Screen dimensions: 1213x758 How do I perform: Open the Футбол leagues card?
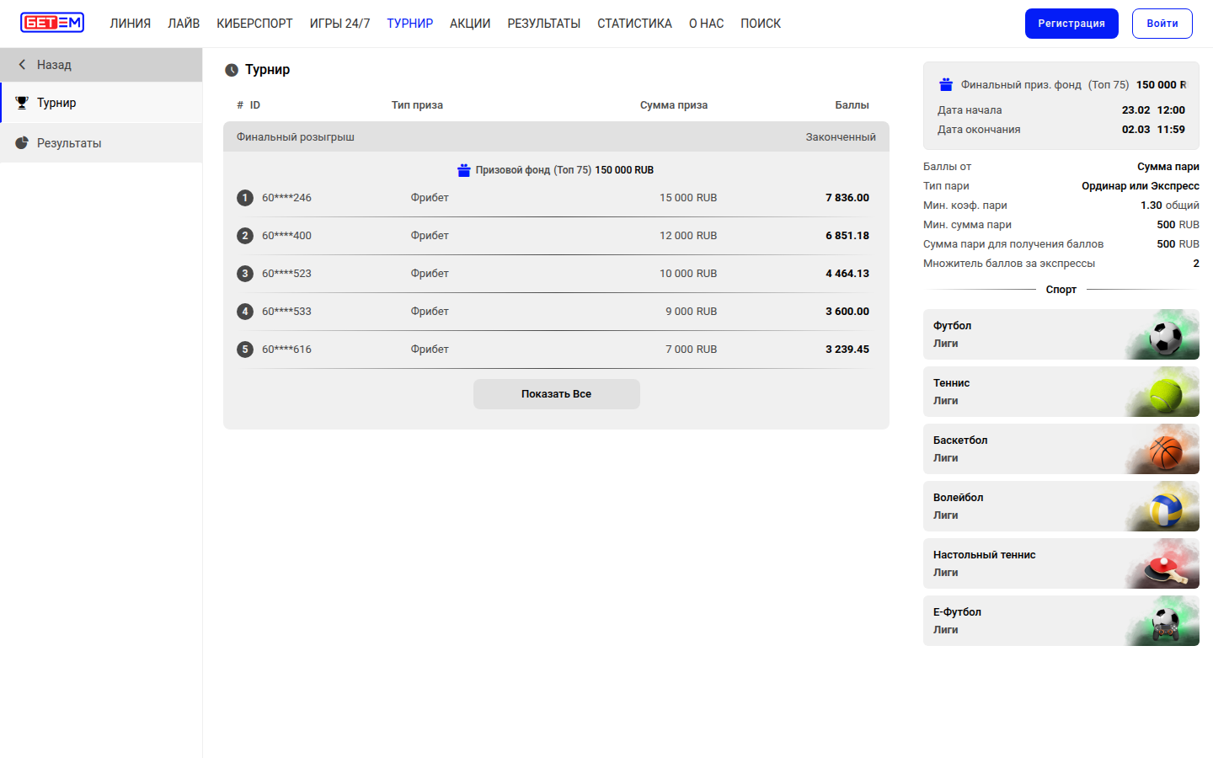[x=1061, y=334]
